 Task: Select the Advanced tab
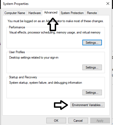(x=51, y=12)
